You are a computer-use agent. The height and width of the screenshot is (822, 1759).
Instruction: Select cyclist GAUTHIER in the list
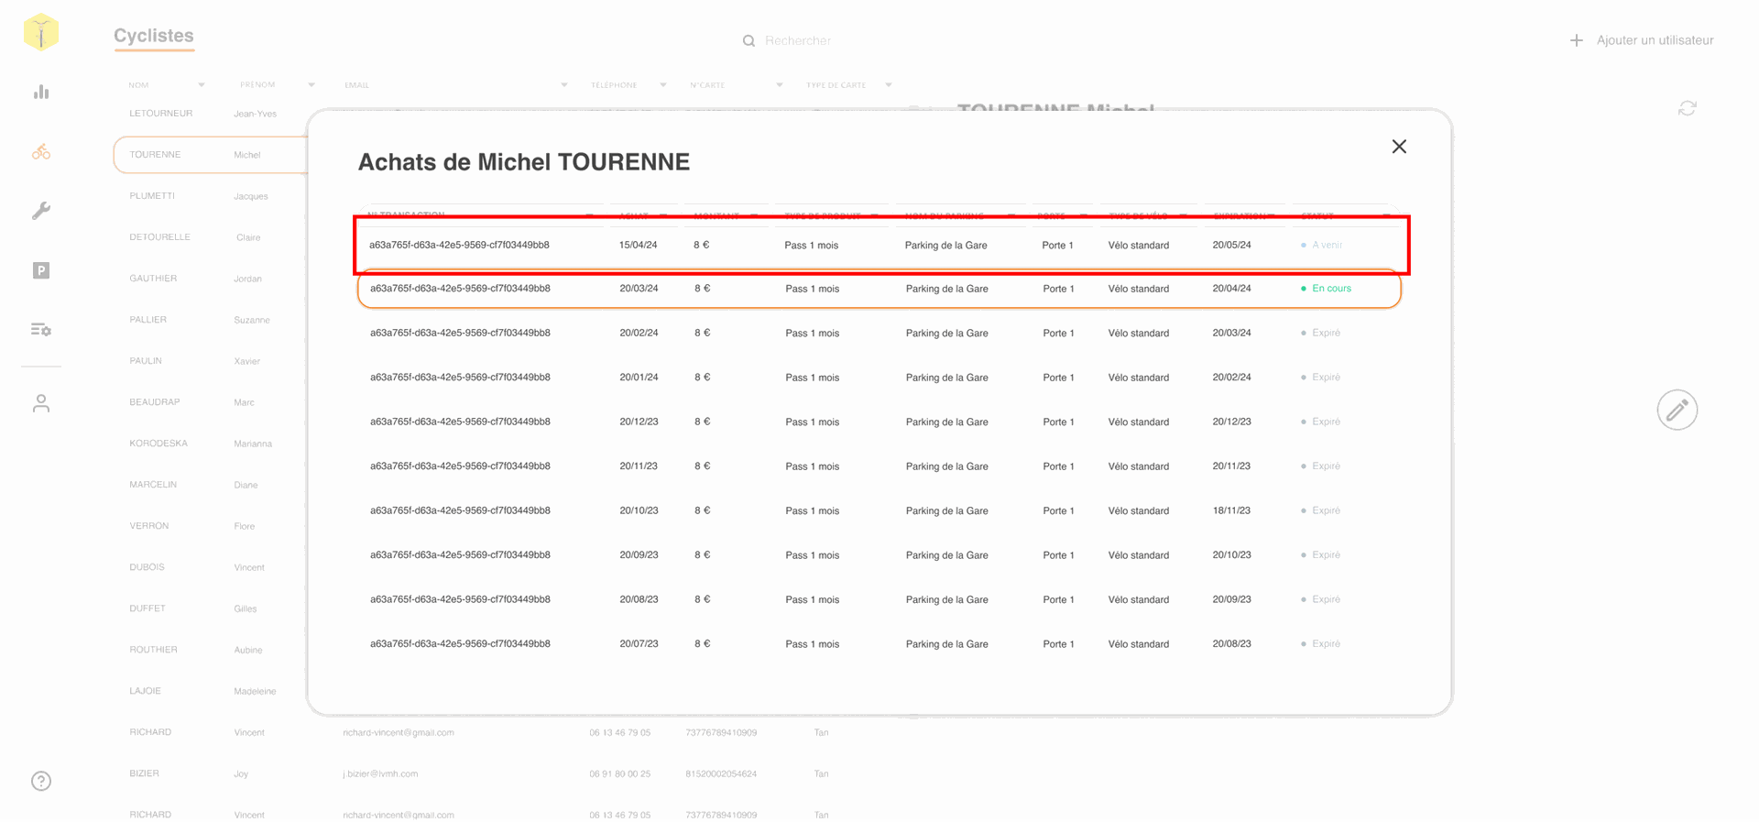[153, 279]
